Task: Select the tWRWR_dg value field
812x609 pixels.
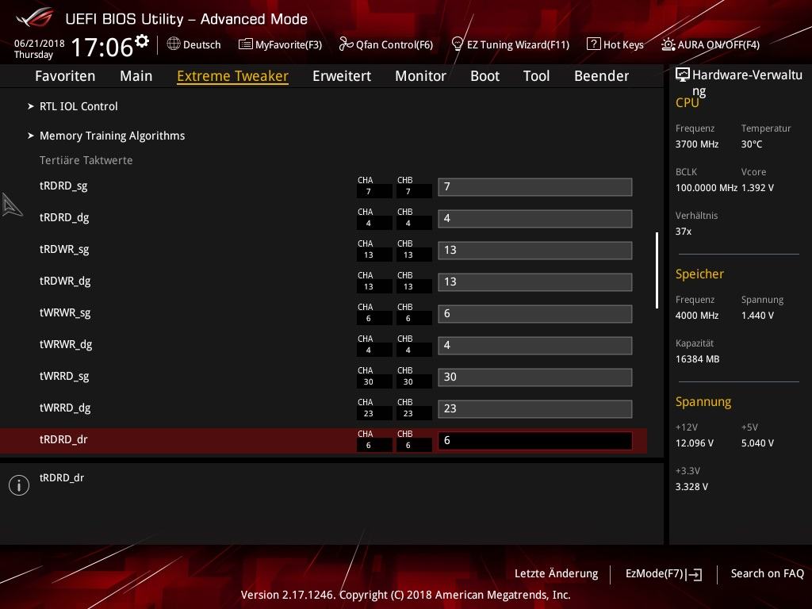Action: [535, 346]
